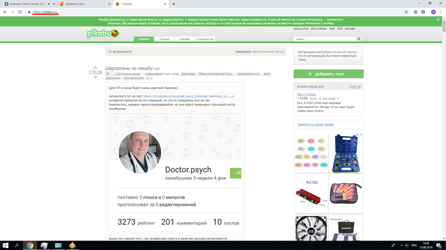The height and width of the screenshot is (250, 446).
Task: Open the "Сообщества" tab
Action: (x=205, y=39)
